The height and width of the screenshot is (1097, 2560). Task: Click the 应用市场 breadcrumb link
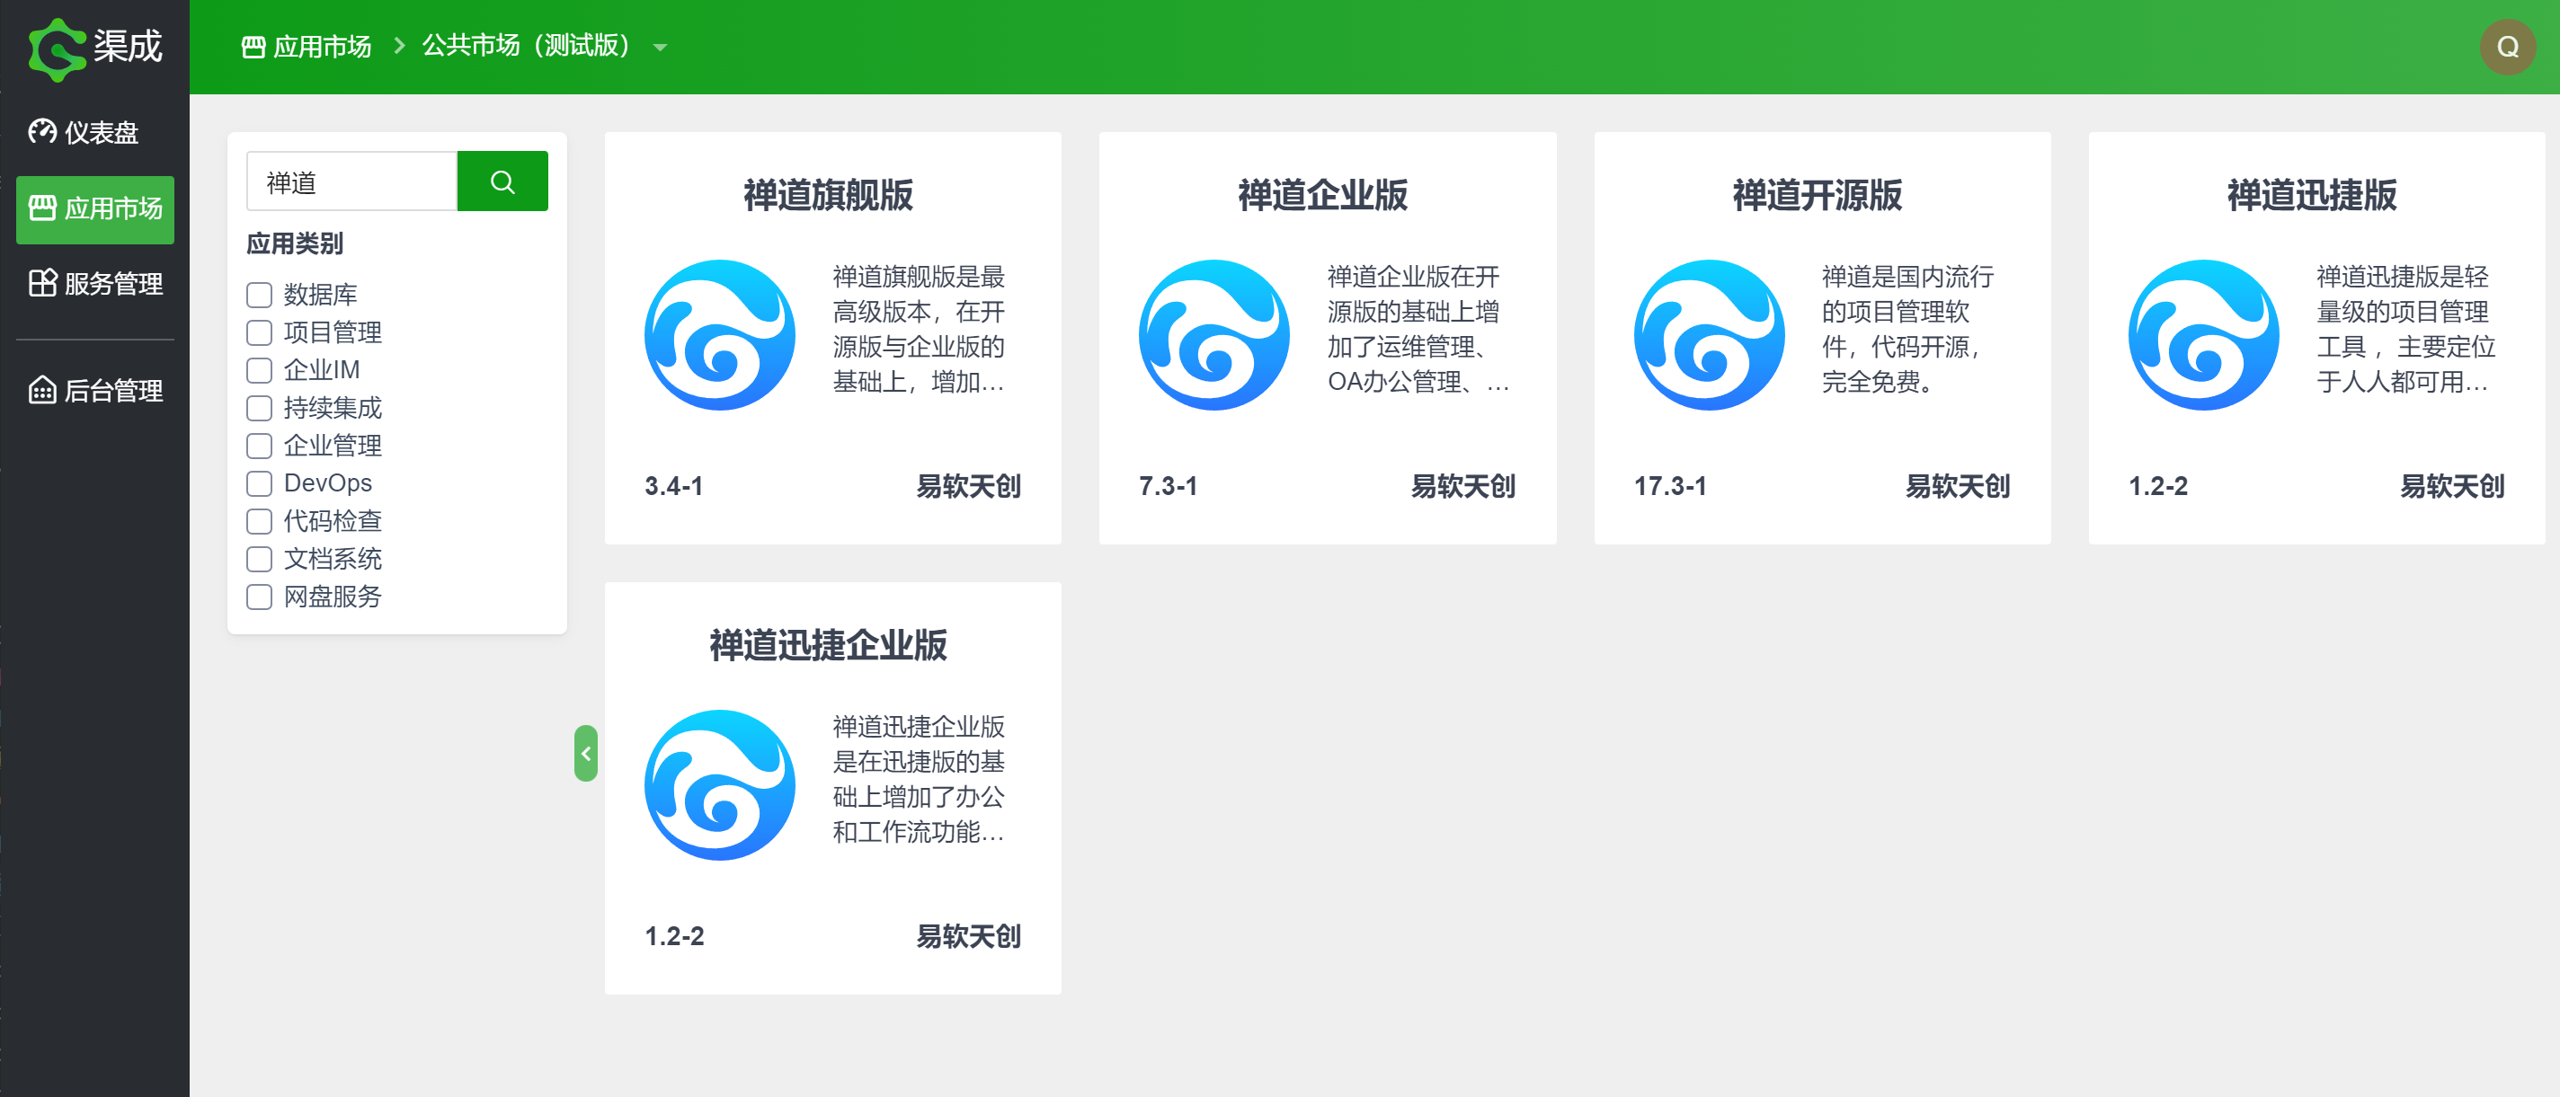[307, 47]
